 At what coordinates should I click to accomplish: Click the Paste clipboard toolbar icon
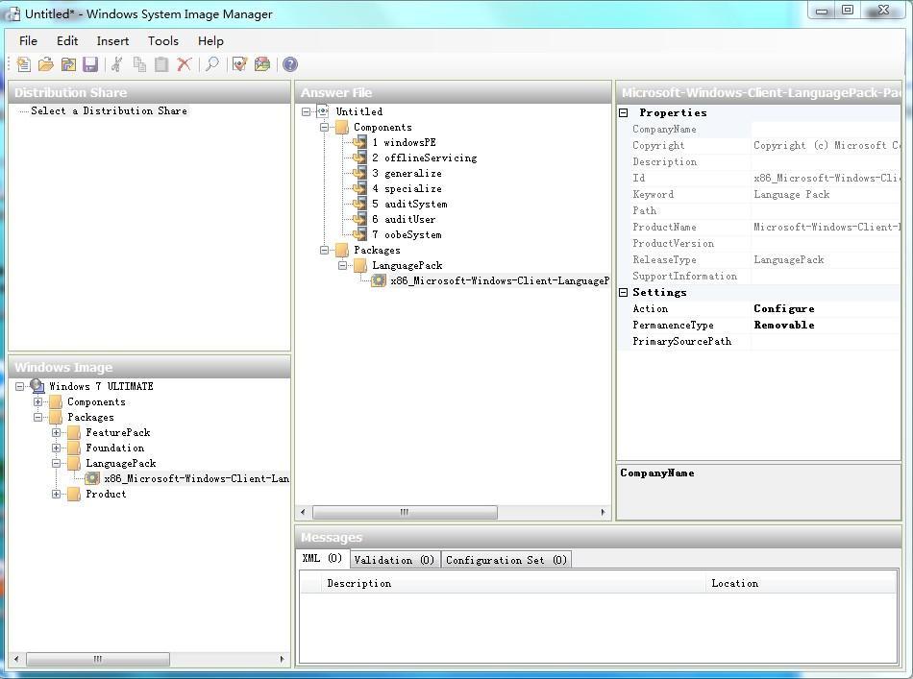(x=161, y=64)
